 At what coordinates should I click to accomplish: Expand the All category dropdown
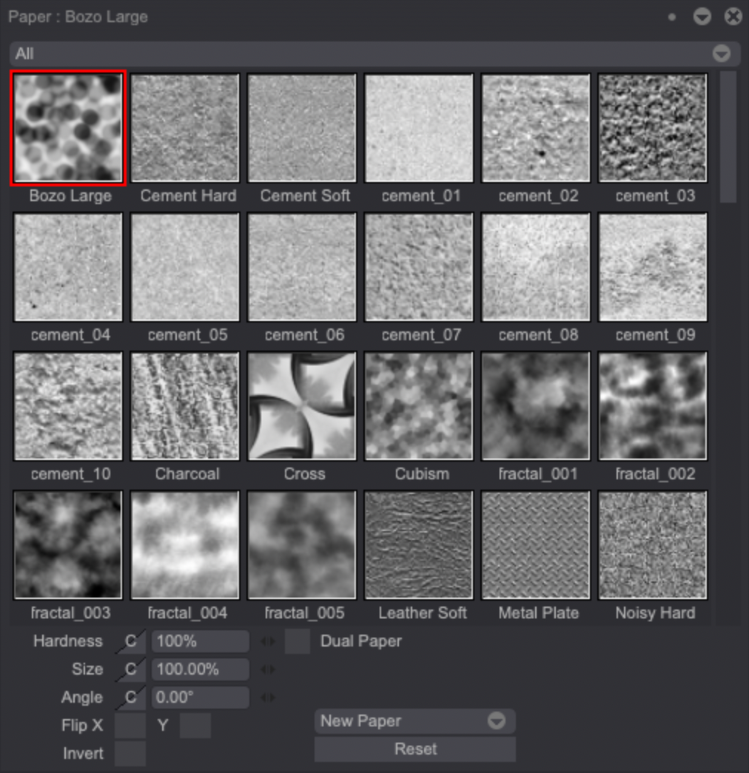(721, 54)
